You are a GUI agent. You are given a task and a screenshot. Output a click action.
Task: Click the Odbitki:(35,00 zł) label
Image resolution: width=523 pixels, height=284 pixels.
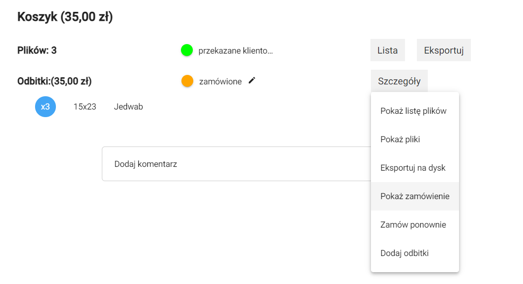(x=54, y=81)
